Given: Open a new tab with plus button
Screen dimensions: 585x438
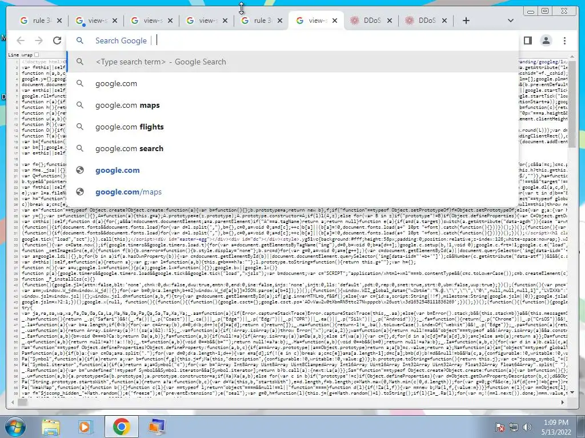Looking at the screenshot, I should [466, 21].
